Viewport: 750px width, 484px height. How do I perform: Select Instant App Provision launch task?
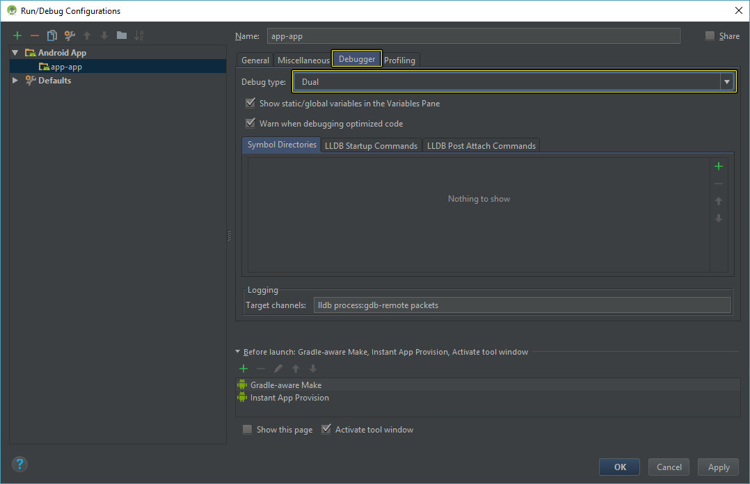tap(288, 397)
